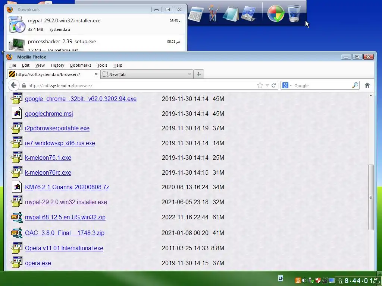Click the EN language indicator in taskbar
The width and height of the screenshot is (382, 286).
coord(281,278)
